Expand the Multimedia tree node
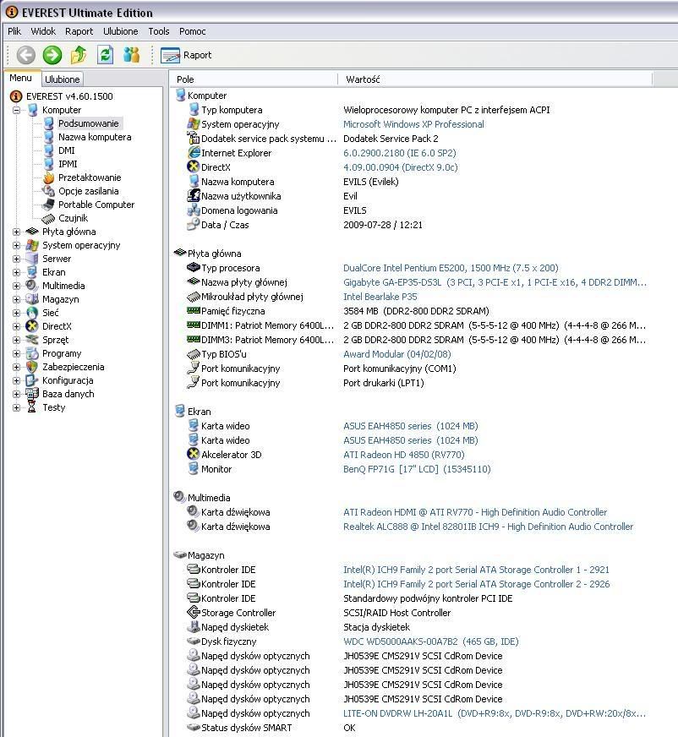 coord(16,286)
